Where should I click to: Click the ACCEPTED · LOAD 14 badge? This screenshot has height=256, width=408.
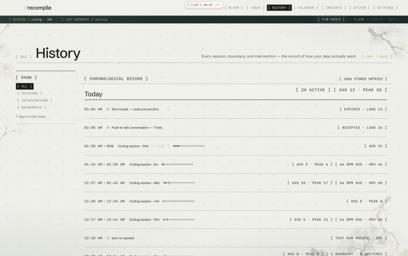point(362,127)
